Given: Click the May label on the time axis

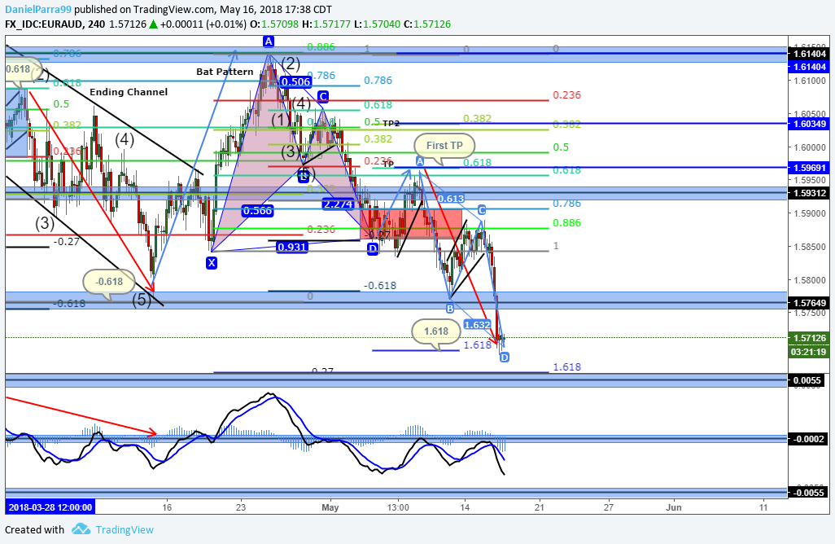Looking at the screenshot, I should point(330,507).
